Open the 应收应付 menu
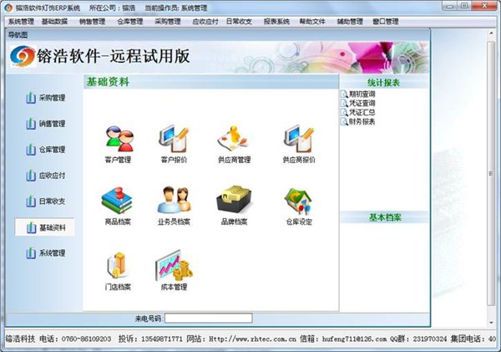Image resolution: width=501 pixels, height=352 pixels. click(x=205, y=22)
